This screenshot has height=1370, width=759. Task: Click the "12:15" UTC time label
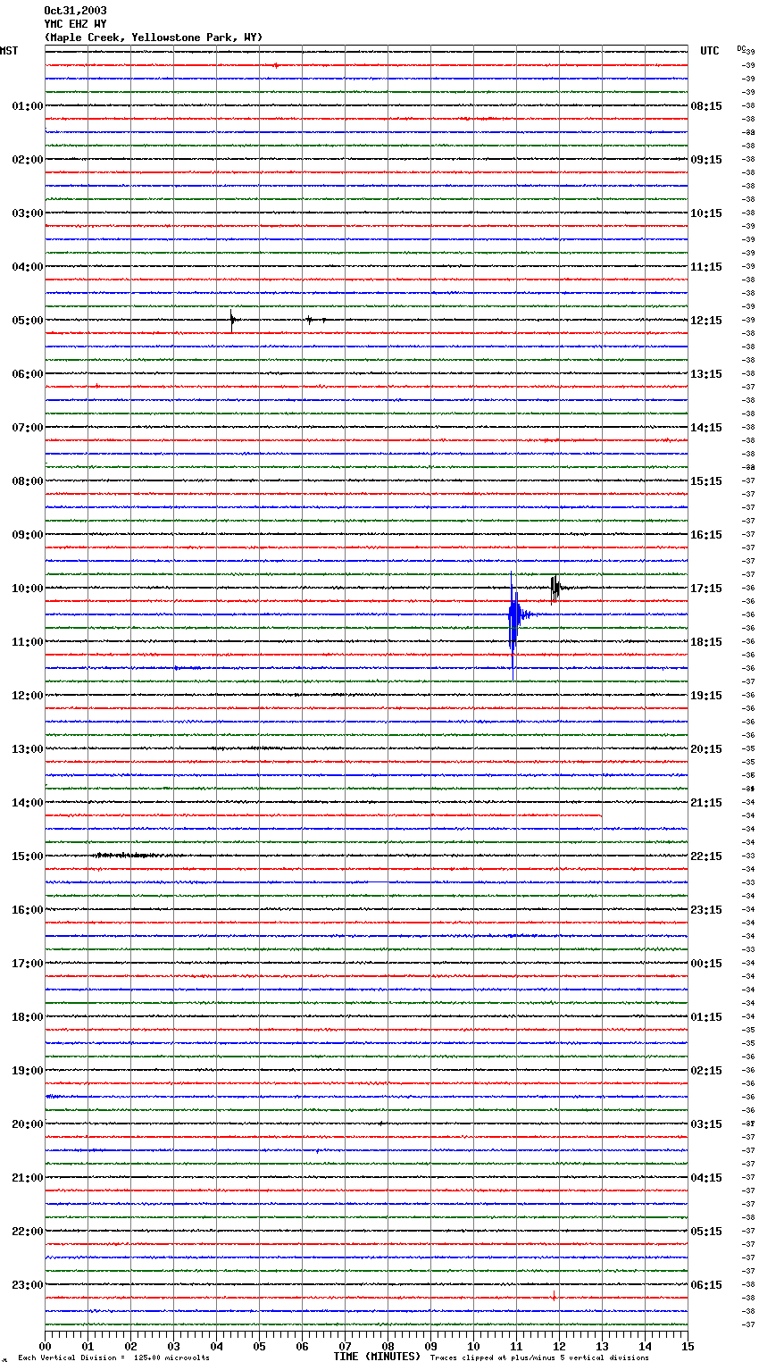pos(706,321)
